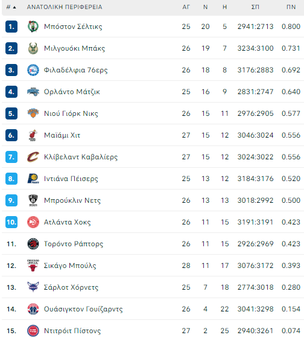The height and width of the screenshot is (338, 304).
Task: Click the Toronto Raptors logo
Action: click(x=33, y=244)
